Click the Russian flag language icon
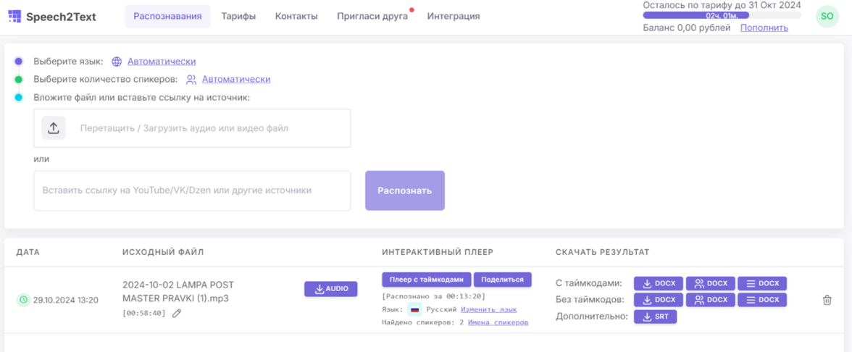 click(x=414, y=309)
